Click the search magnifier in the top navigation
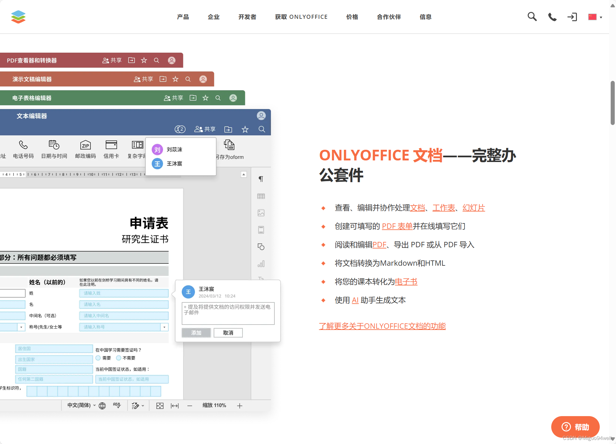 (x=532, y=17)
